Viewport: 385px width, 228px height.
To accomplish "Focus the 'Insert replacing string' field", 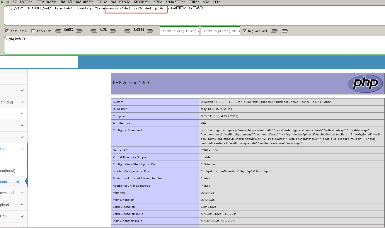I will point(221,31).
